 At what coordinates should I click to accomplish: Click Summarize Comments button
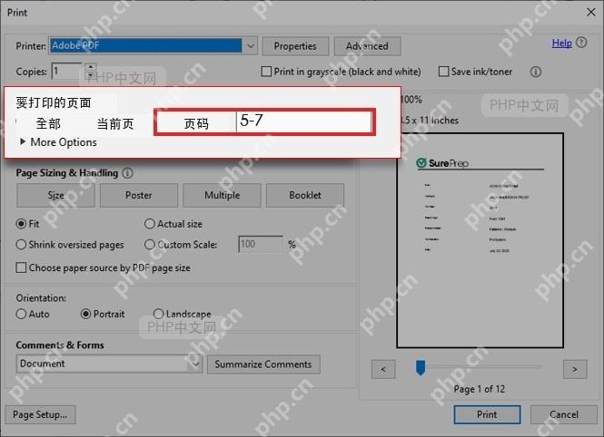point(263,364)
